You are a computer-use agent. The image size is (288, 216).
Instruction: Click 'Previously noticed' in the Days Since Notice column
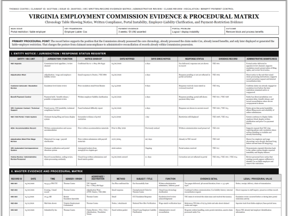152,128
